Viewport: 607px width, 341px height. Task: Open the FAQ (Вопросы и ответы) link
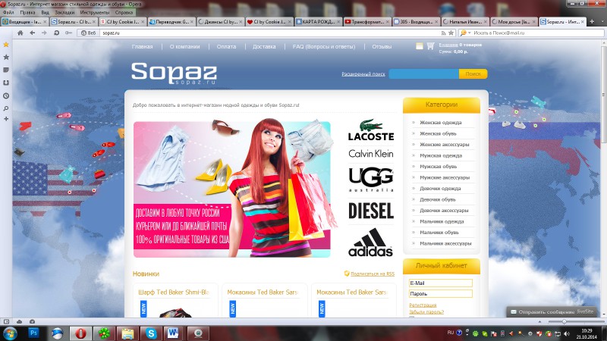click(x=324, y=46)
